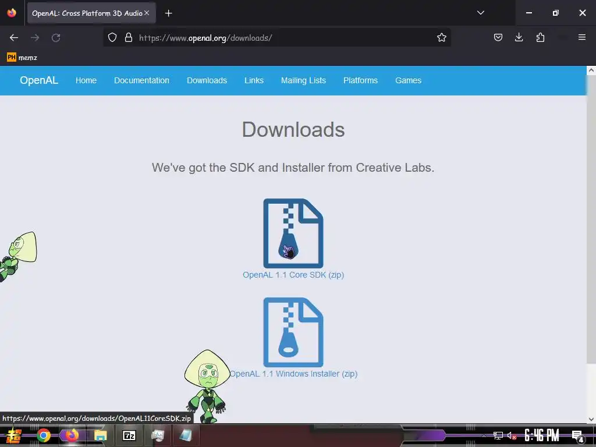Close the OpenAL tab

pos(147,13)
